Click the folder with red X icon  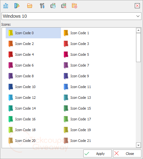click(74, 6)
